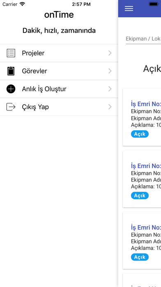Click the third card's Açık status badge

coord(140,257)
